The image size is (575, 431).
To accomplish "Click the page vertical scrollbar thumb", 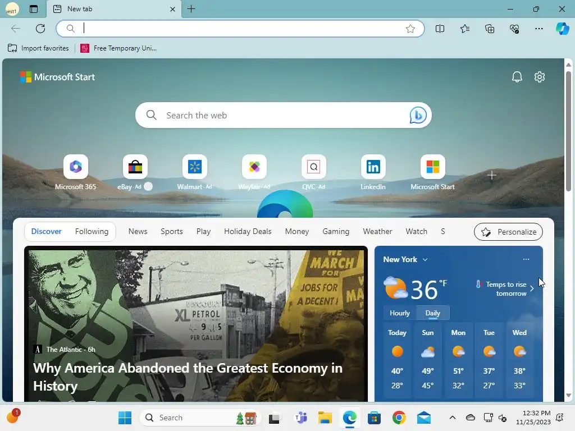I will [568, 131].
